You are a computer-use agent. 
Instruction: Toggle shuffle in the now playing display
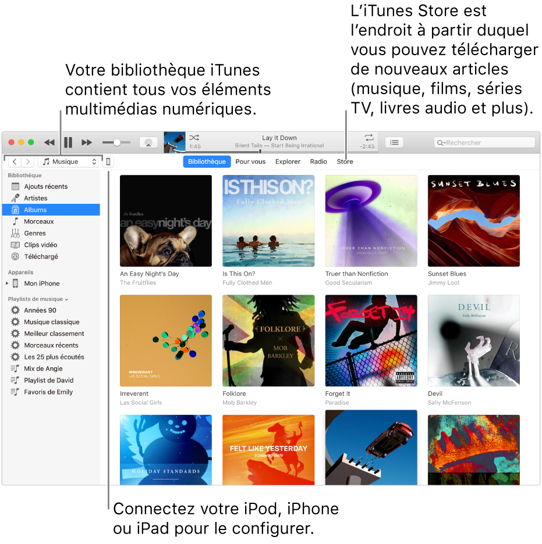(x=194, y=138)
